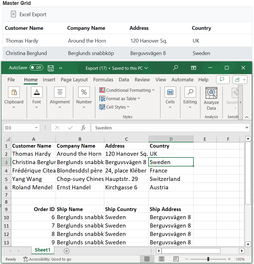The width and height of the screenshot is (254, 264).
Task: Switch to the Formulas ribbon tab
Action: click(x=103, y=80)
